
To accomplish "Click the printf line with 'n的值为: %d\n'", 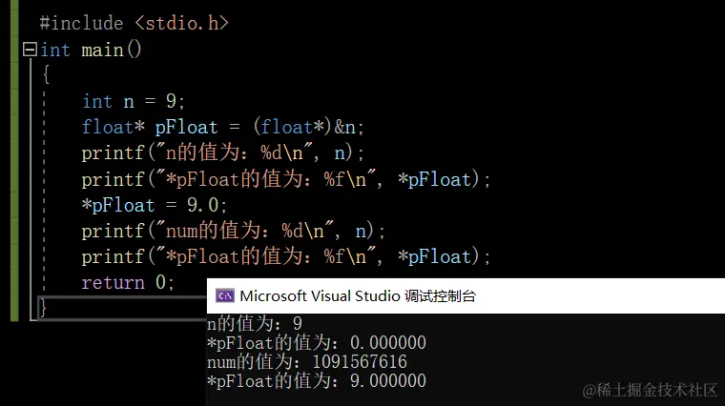I will click(x=223, y=152).
